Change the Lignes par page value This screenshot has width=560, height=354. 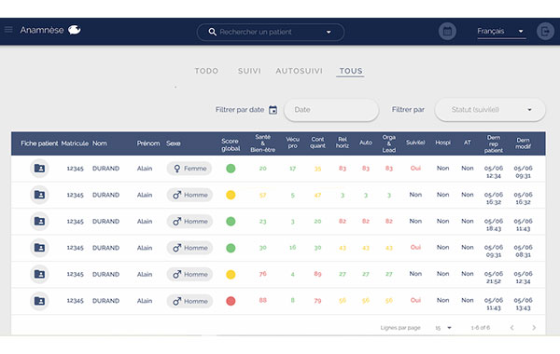click(x=443, y=328)
